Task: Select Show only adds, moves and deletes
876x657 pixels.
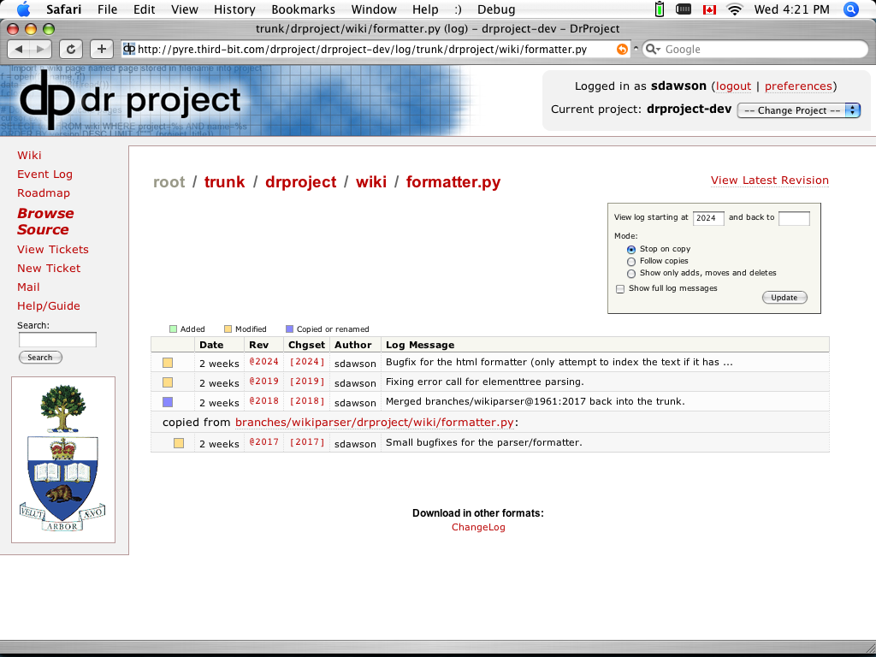Action: click(x=631, y=274)
